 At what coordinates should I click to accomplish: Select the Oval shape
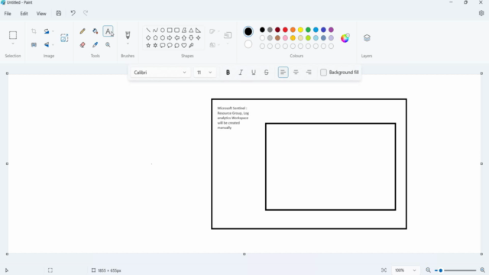tap(163, 31)
